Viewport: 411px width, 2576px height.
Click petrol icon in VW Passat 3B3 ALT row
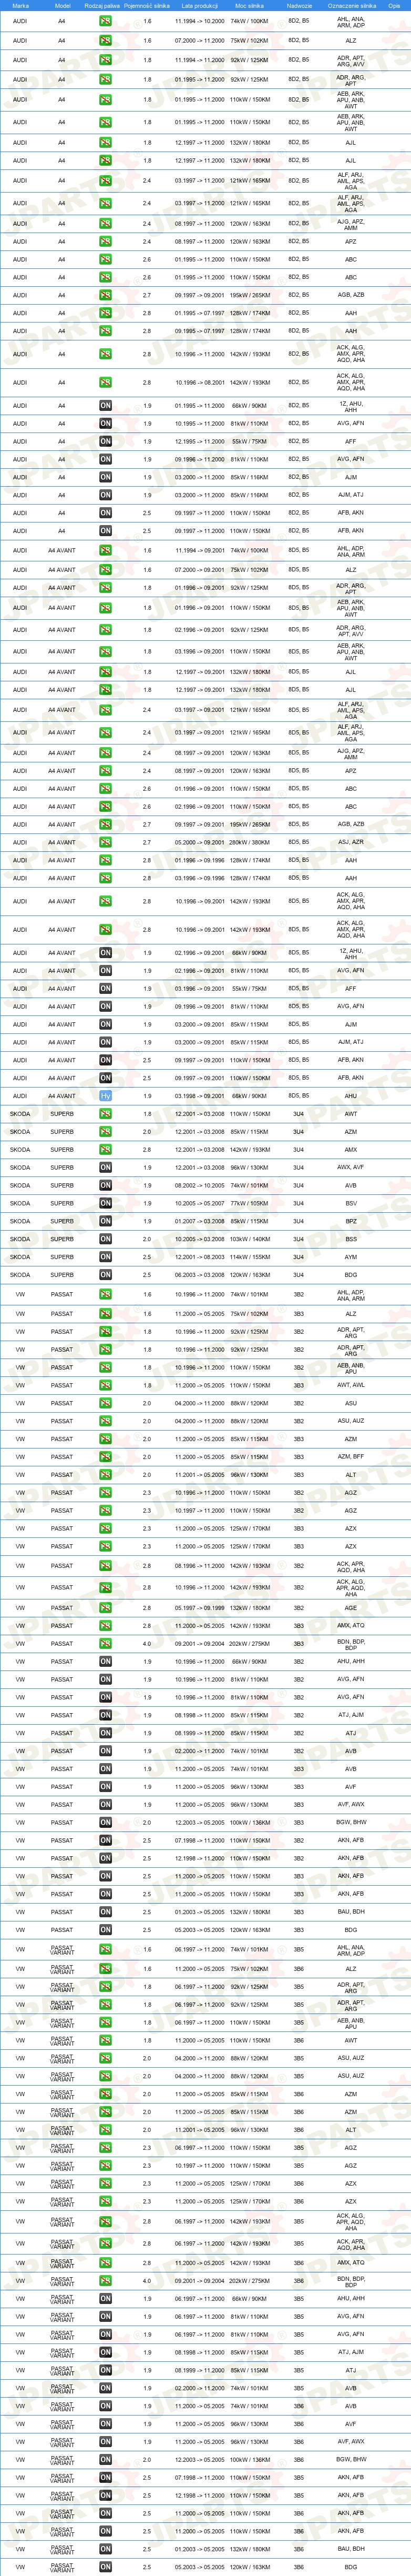[105, 1475]
